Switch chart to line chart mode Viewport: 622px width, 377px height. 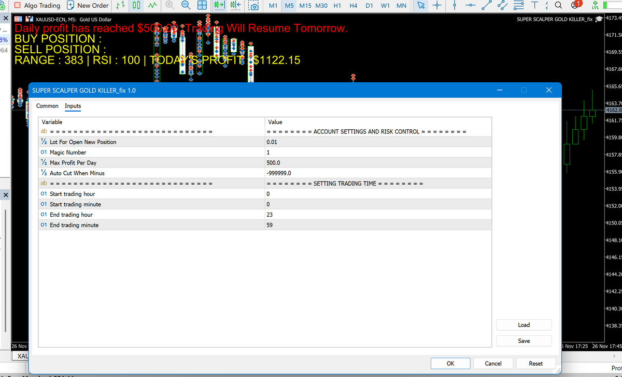pos(152,6)
